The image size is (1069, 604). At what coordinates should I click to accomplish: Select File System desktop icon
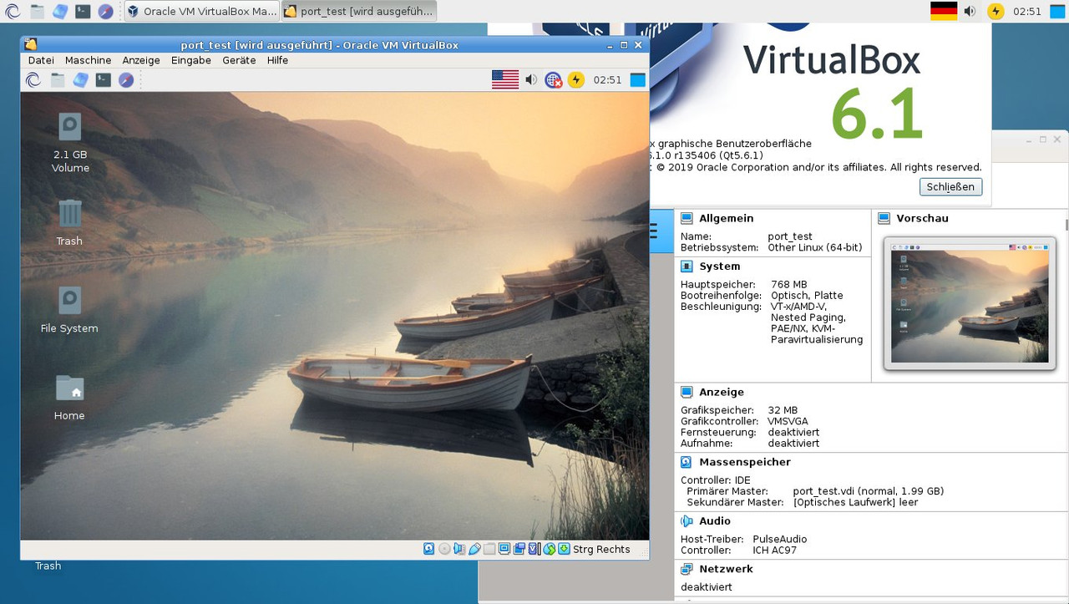click(x=69, y=310)
